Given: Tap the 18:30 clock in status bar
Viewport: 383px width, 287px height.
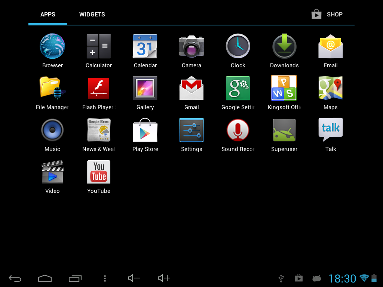Looking at the screenshot, I should coord(342,278).
